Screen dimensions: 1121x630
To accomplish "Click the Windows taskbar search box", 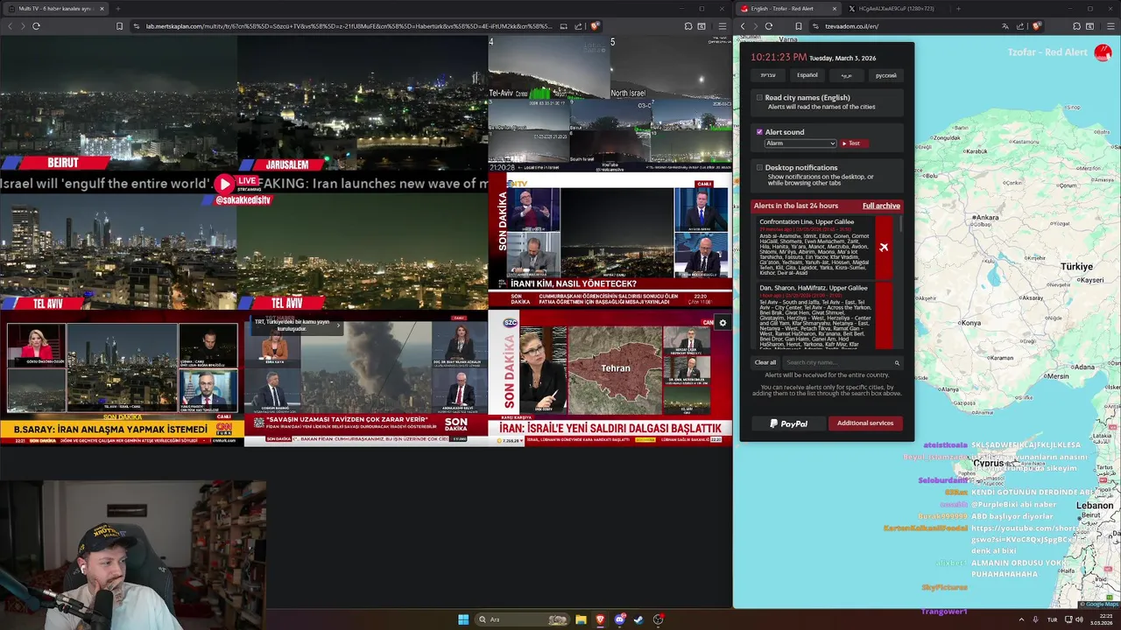I will click(x=522, y=619).
